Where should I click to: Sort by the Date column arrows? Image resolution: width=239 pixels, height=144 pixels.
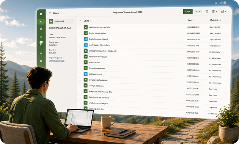194,20
